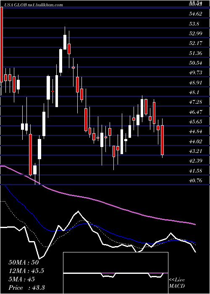Click the 46.47 price level label
Screen dimensions: 210x294
click(196, 112)
